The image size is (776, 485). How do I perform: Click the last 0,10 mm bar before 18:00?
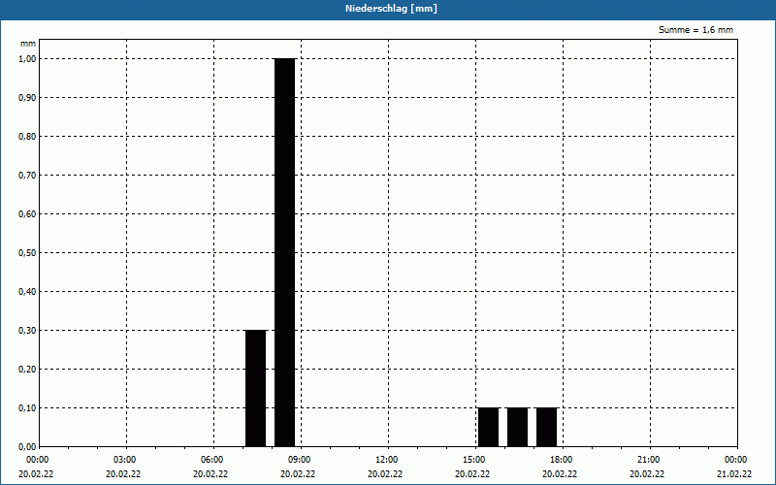tap(547, 427)
